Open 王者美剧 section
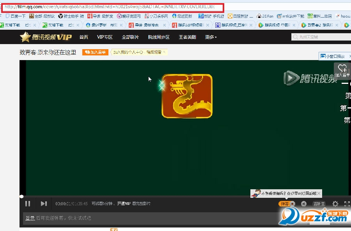This screenshot has width=351, height=231. 187,37
